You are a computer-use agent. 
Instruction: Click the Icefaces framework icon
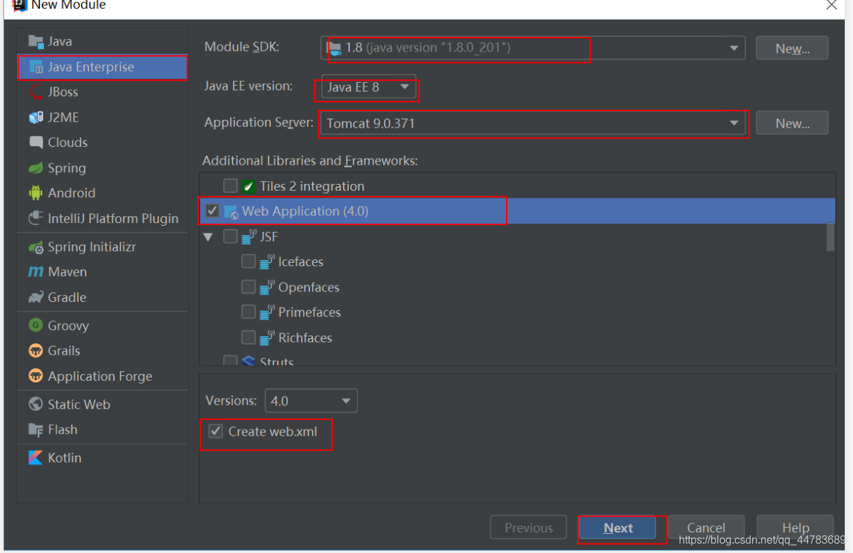tap(267, 262)
